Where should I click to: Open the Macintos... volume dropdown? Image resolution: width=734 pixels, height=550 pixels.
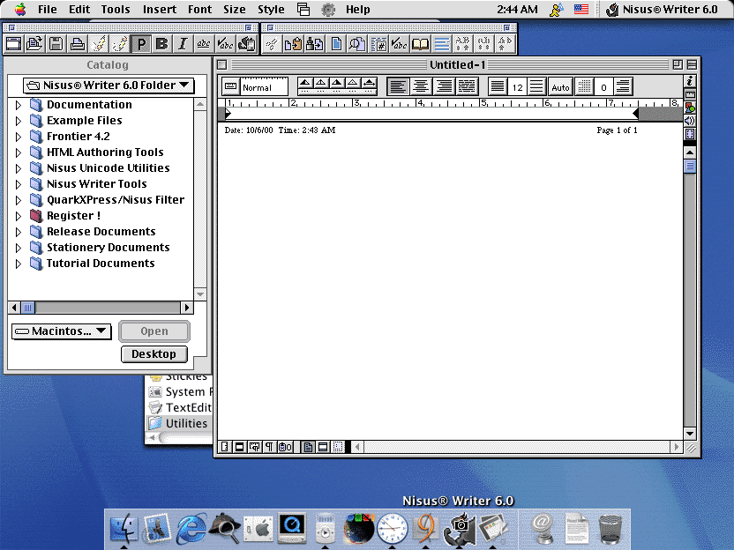[x=62, y=331]
